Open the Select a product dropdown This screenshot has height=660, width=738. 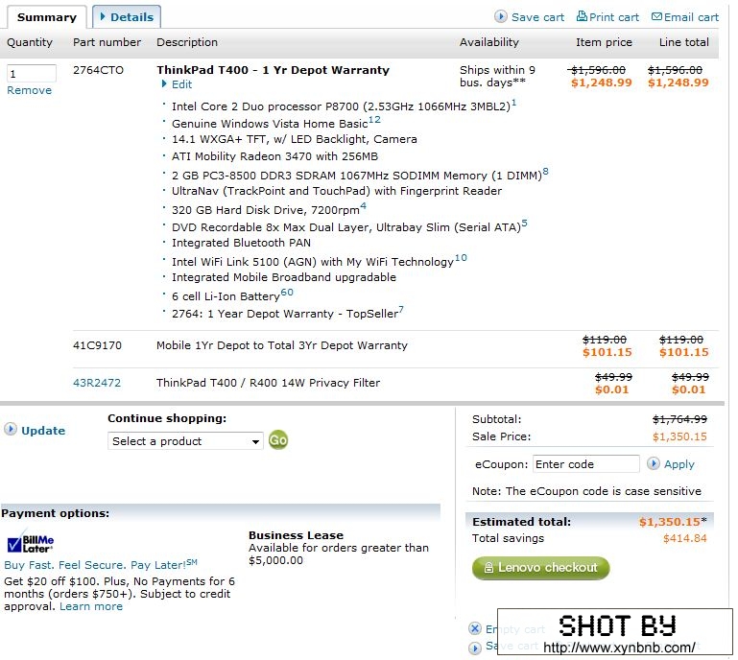[185, 441]
